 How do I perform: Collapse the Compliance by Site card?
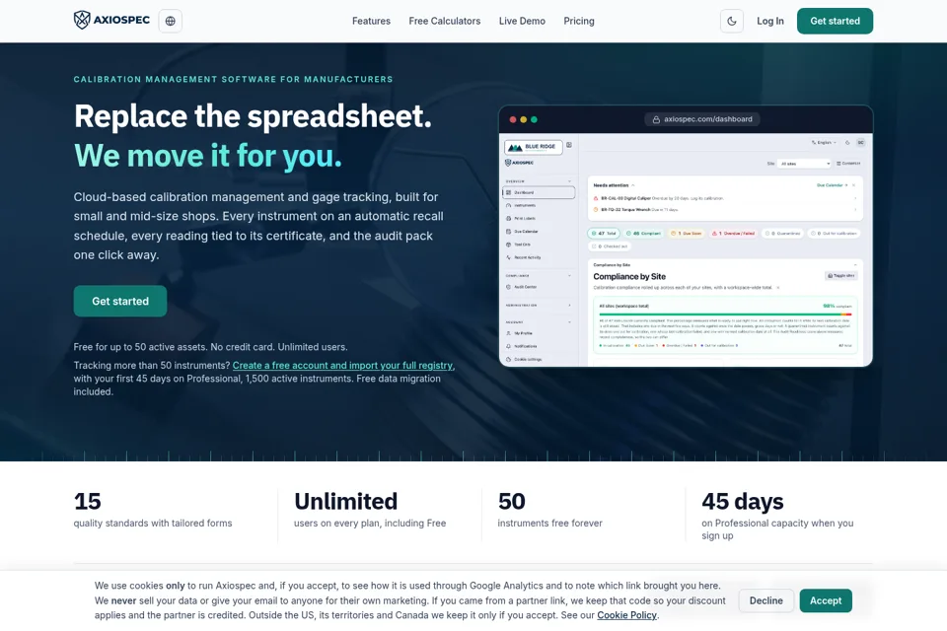855,265
